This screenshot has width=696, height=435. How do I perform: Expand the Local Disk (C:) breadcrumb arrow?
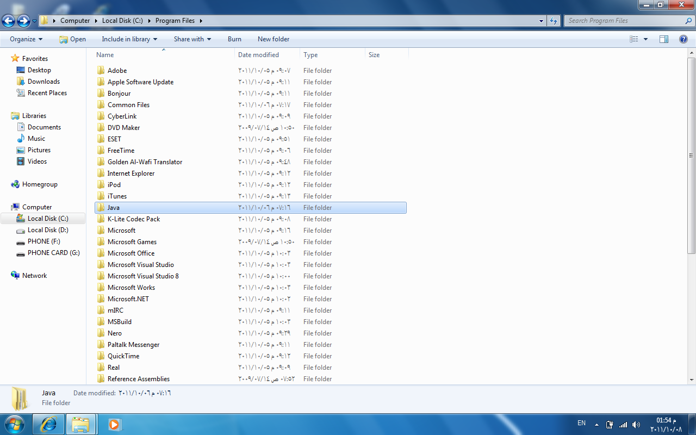click(x=148, y=21)
